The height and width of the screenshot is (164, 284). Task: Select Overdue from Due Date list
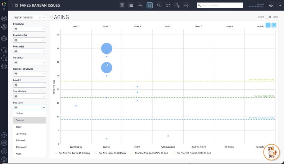[x=20, y=120]
